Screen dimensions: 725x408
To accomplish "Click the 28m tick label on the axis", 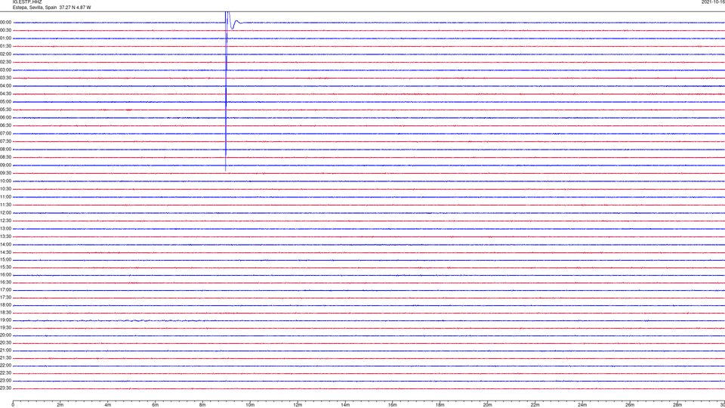I will (677, 405).
